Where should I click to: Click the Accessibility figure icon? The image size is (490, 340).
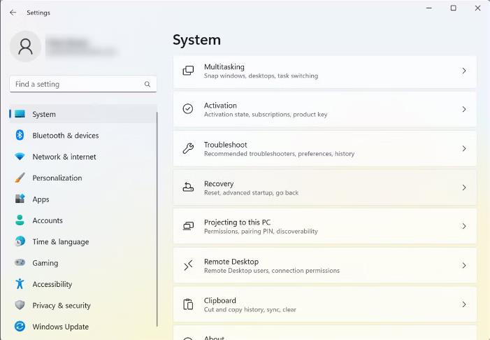click(x=20, y=284)
